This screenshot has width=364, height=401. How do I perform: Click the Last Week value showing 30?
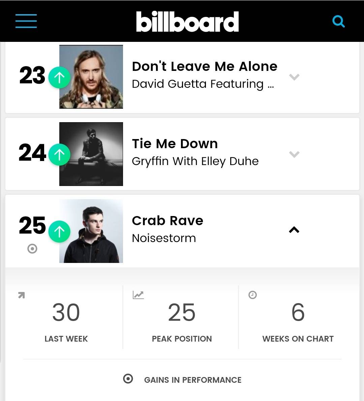click(x=66, y=312)
